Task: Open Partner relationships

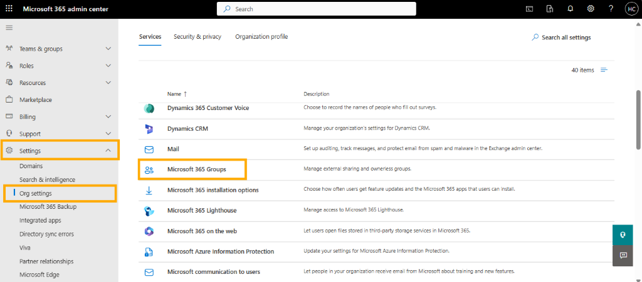Action: click(46, 261)
